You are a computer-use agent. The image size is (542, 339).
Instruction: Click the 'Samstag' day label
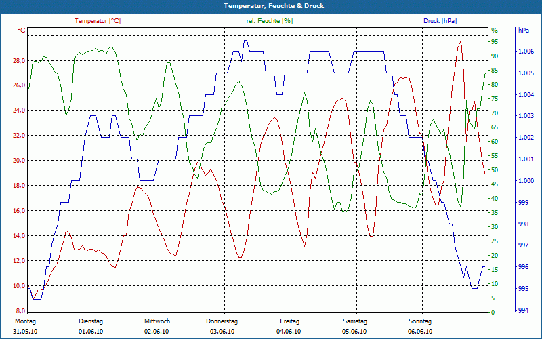coord(355,321)
